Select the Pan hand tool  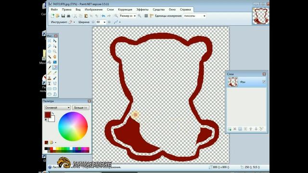tap(55, 57)
